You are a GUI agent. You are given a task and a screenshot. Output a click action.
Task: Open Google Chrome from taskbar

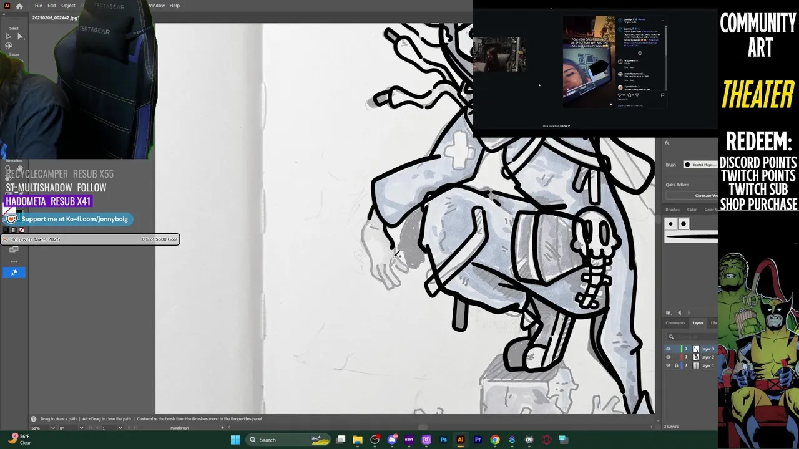[494, 440]
